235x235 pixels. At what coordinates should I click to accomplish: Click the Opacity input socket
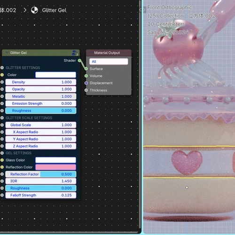(2, 89)
